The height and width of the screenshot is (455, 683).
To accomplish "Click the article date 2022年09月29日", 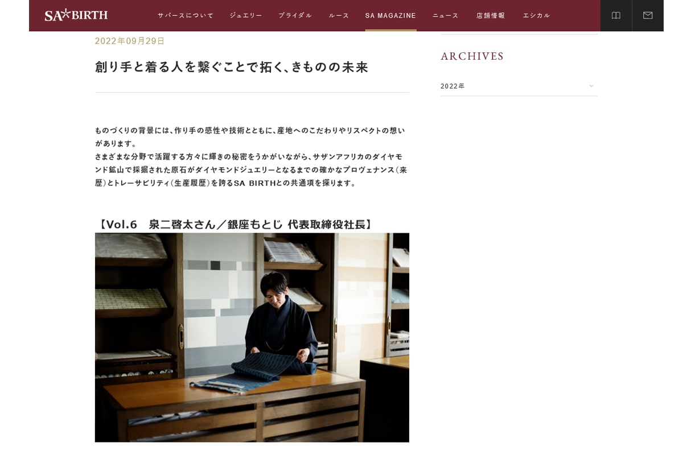I will click(130, 41).
